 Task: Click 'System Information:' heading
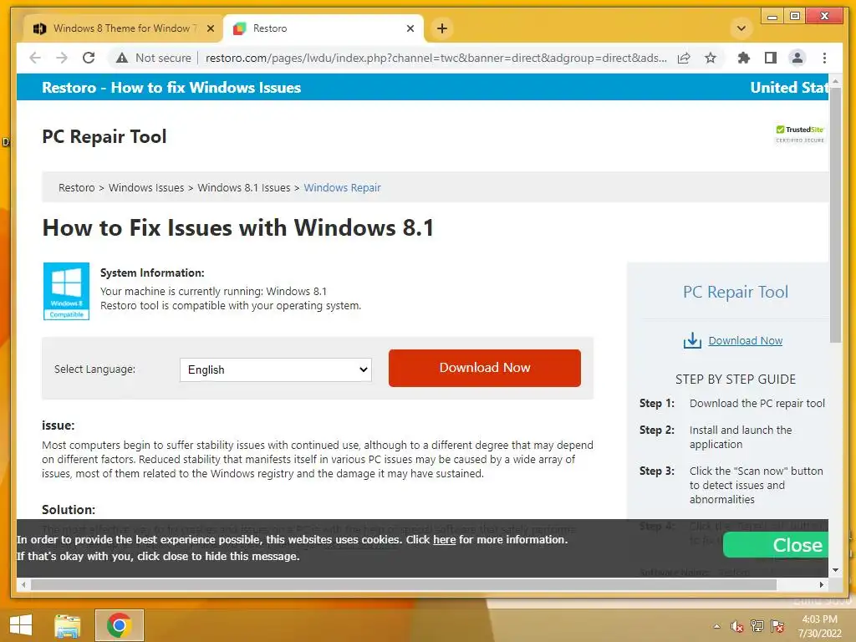[152, 273]
